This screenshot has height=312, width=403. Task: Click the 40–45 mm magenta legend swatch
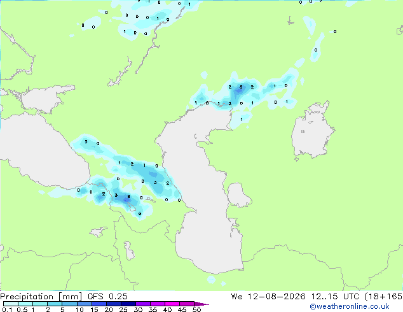pyautogui.click(x=172, y=304)
